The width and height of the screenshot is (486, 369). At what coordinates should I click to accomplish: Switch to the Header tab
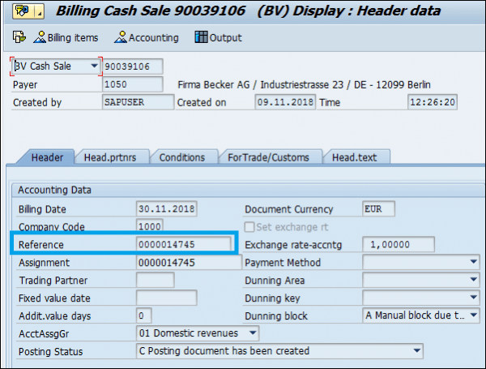[47, 157]
